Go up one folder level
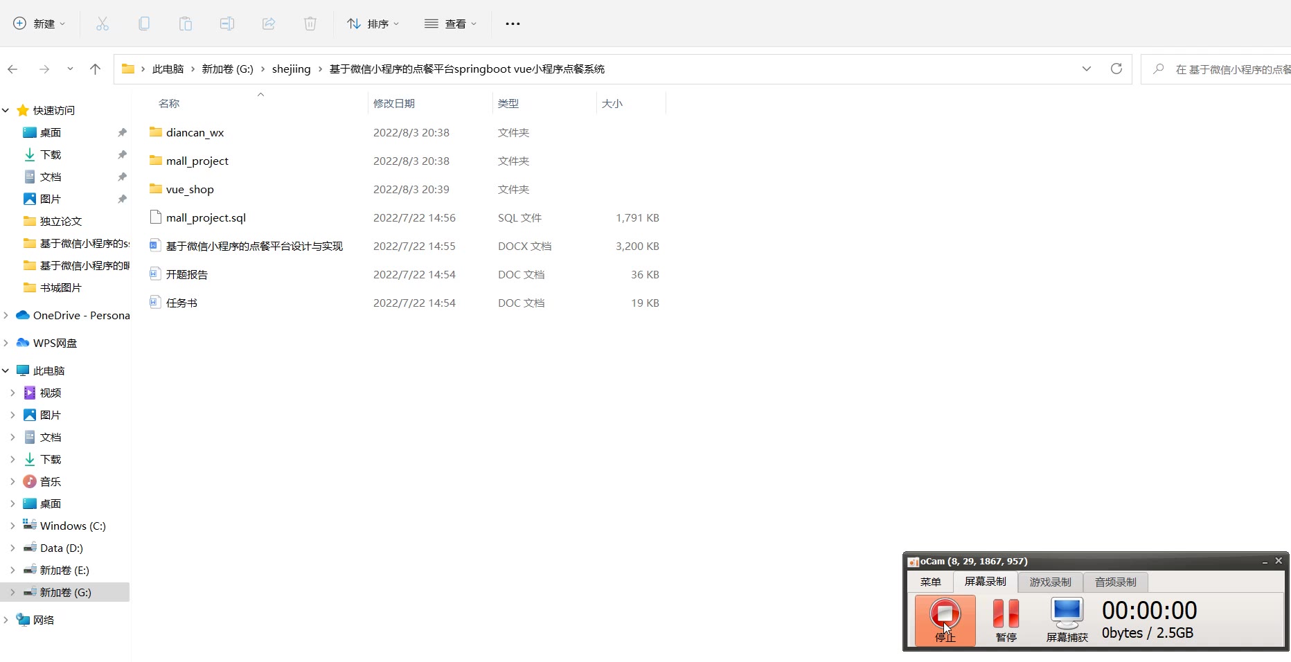The height and width of the screenshot is (662, 1291). [96, 69]
